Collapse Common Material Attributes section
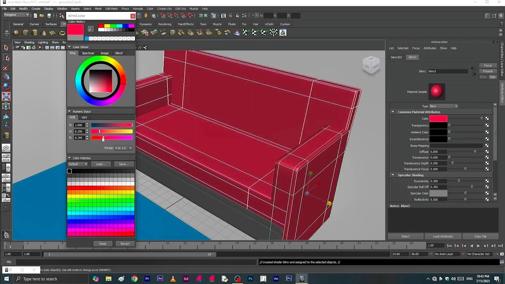The width and height of the screenshot is (505, 284). [393, 112]
